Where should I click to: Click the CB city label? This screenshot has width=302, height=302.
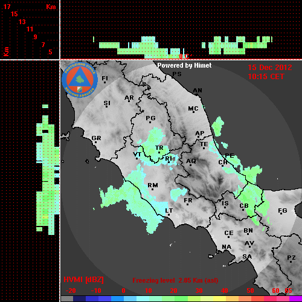(244, 206)
